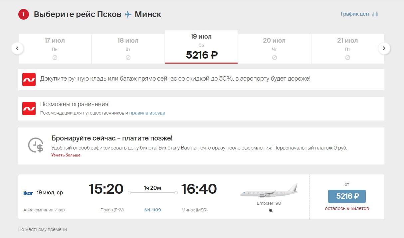
Task: Open the График цен link
Action: coord(354,14)
